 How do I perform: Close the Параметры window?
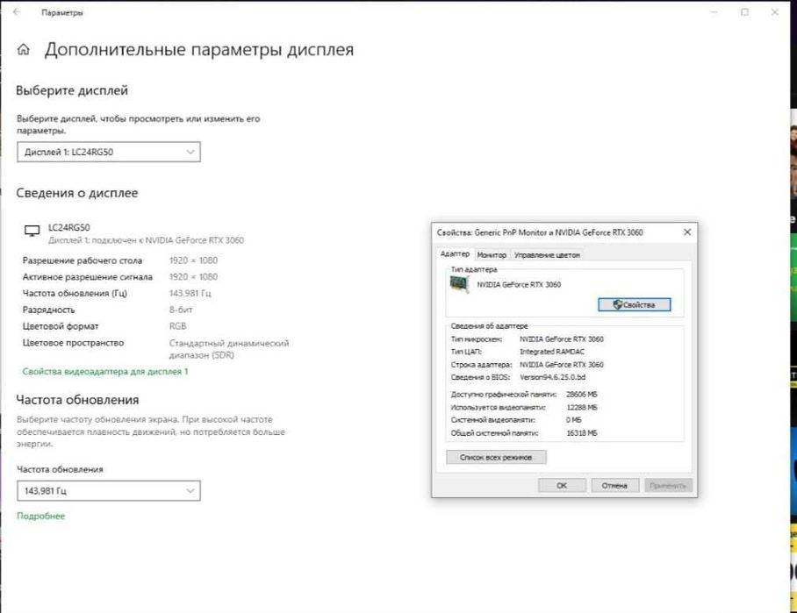(775, 12)
